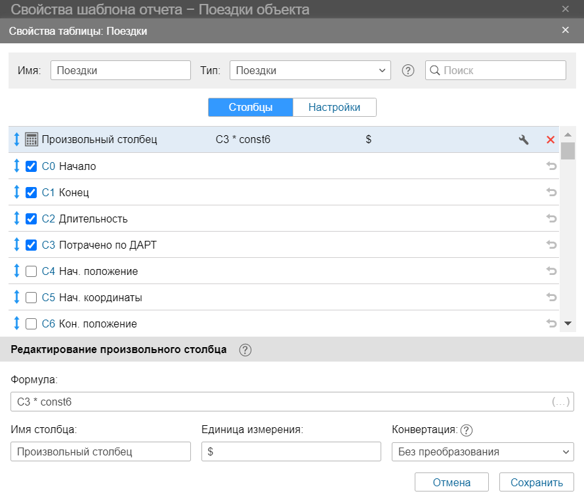Click the calculator icon of Произвольный столбец

coord(31,140)
